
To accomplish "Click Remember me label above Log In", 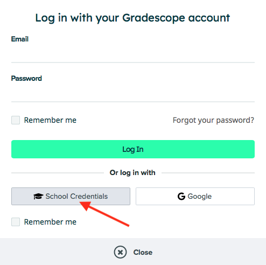I will pos(50,120).
